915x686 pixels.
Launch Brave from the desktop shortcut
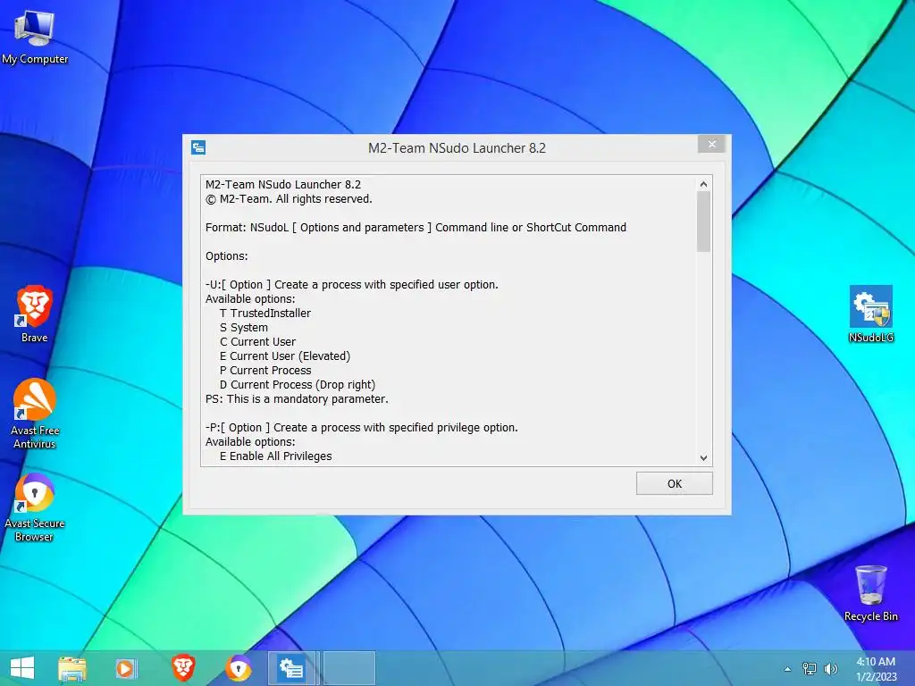click(35, 314)
